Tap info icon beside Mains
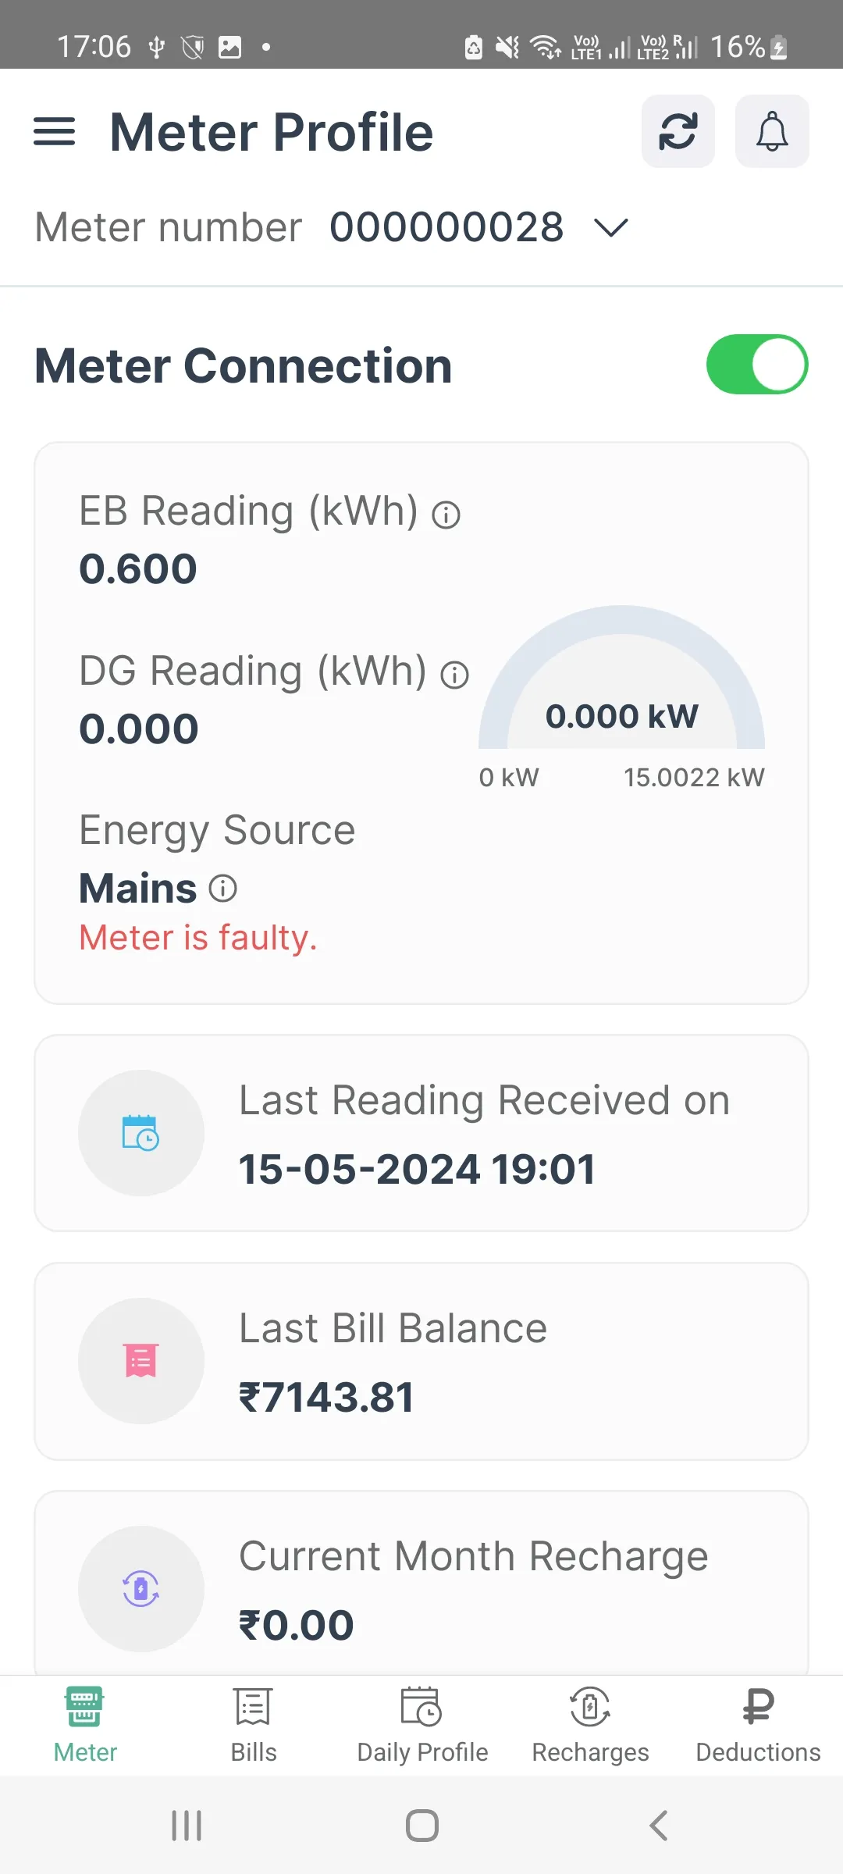Viewport: 843px width, 1874px height. (223, 889)
